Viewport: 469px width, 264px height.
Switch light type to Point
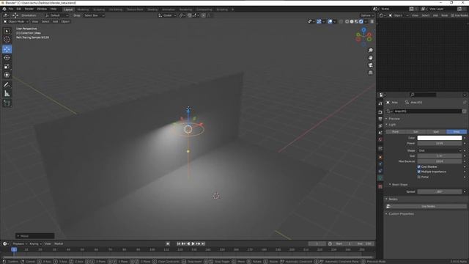[x=396, y=132]
